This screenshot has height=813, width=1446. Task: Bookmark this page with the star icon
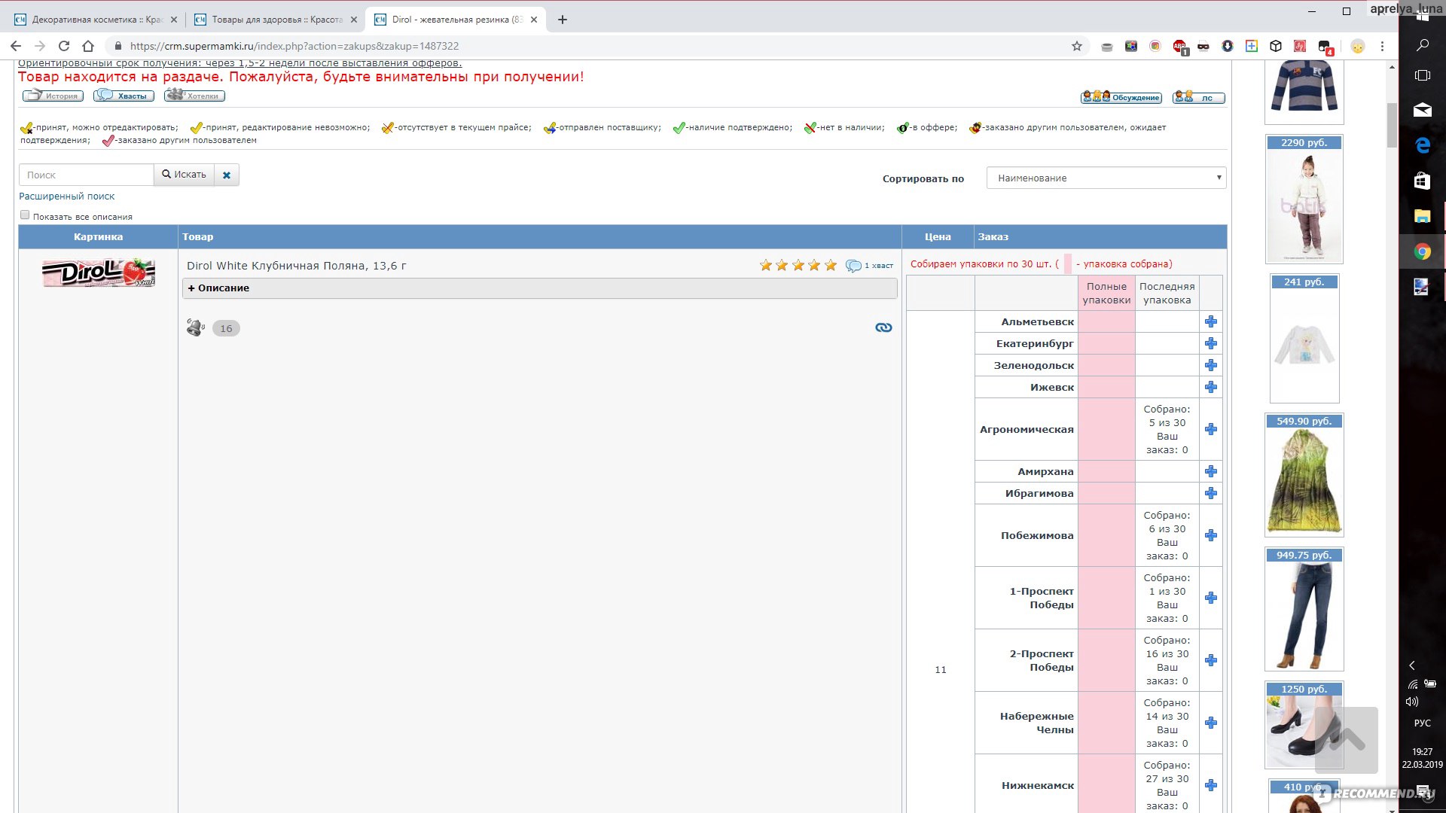[1077, 46]
